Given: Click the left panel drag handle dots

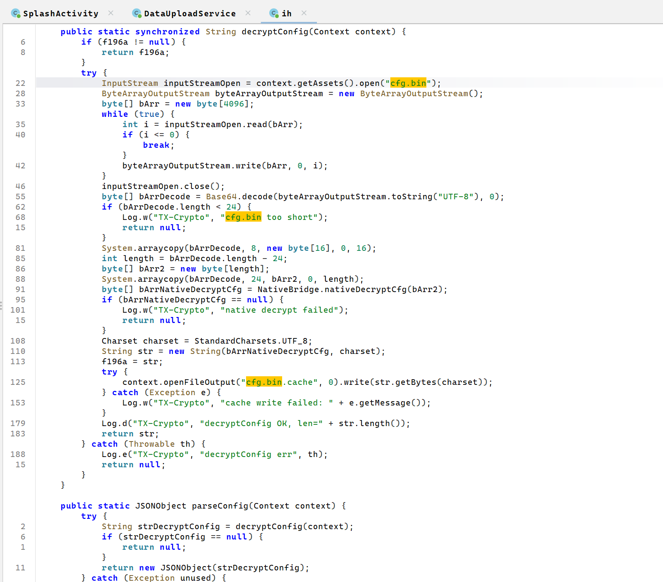Looking at the screenshot, I should click(1, 306).
